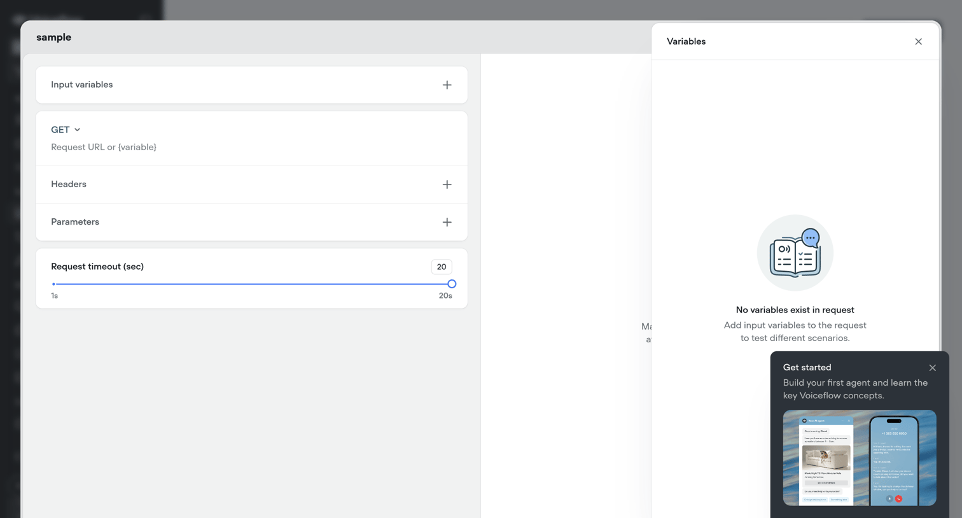Expand the Headers section
Screen dimensions: 962x518
coord(251,185)
